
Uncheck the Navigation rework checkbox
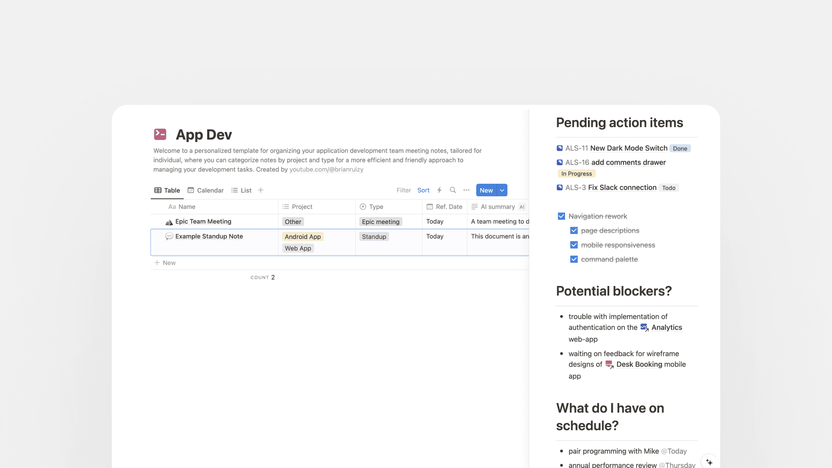coord(561,216)
